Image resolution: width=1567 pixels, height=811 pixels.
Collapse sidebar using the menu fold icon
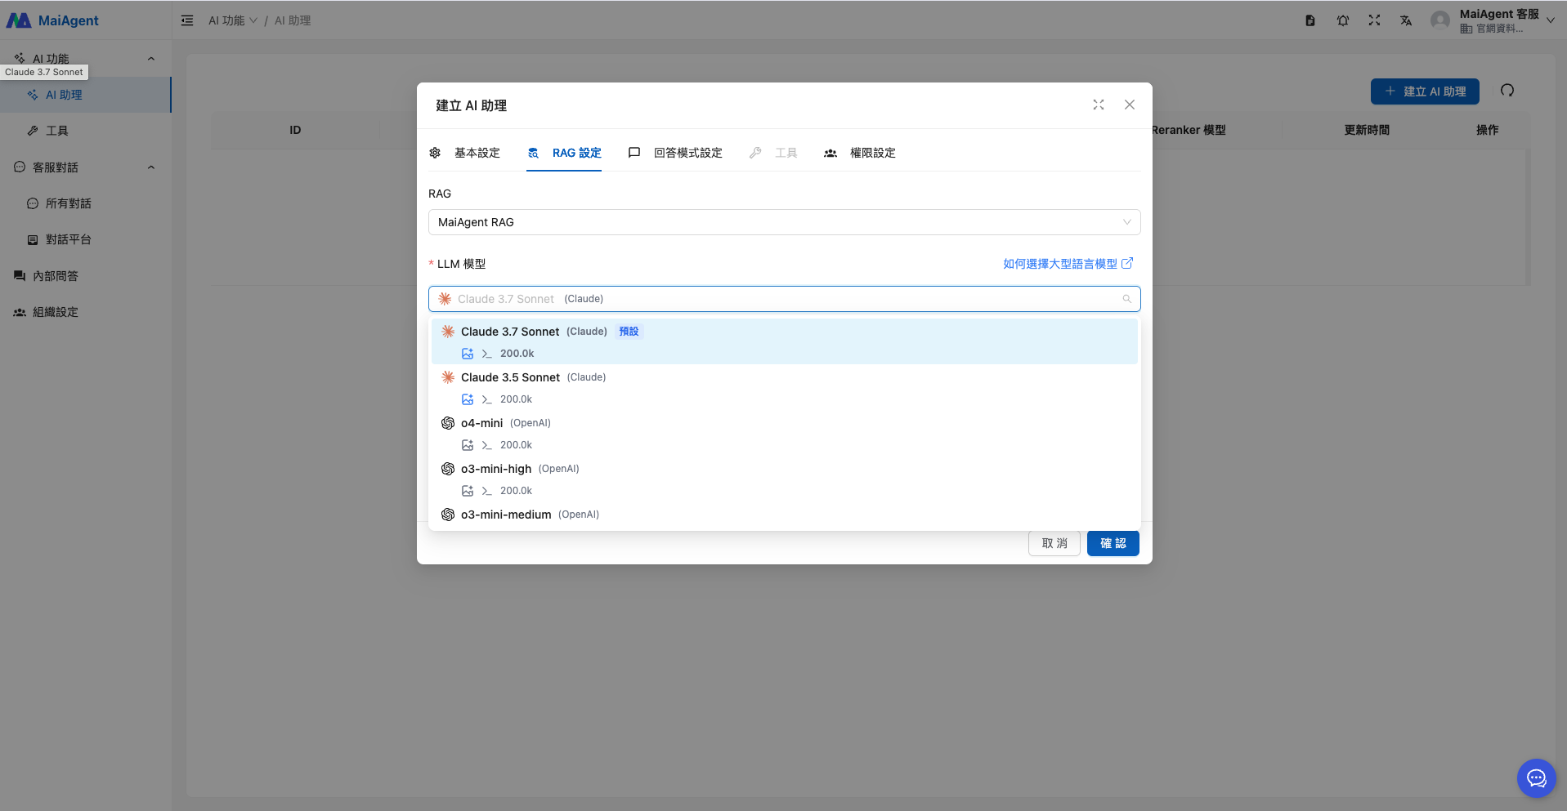pyautogui.click(x=187, y=20)
